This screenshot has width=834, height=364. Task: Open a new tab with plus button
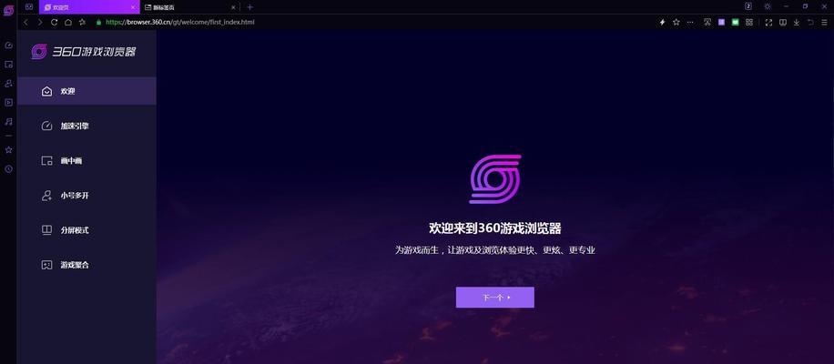(250, 7)
